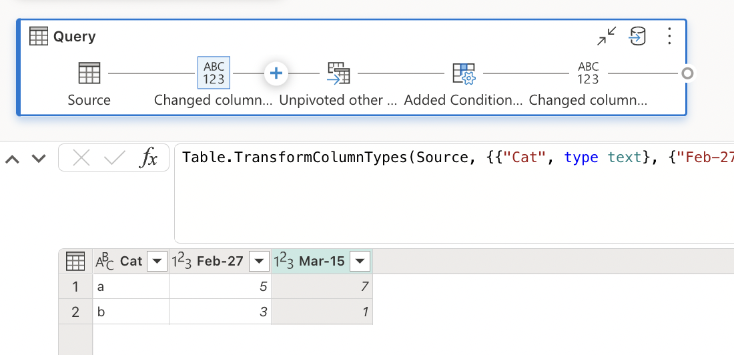Image resolution: width=734 pixels, height=355 pixels.
Task: Select the Added Conditional column step icon
Action: point(464,73)
